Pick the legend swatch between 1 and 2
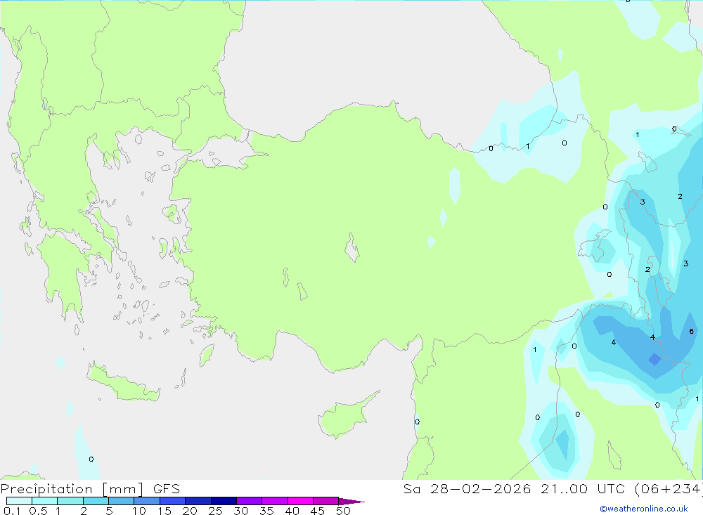 [70, 501]
